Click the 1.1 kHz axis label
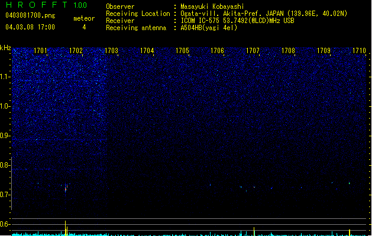Screen dimensions: 372x236 tap(5, 77)
